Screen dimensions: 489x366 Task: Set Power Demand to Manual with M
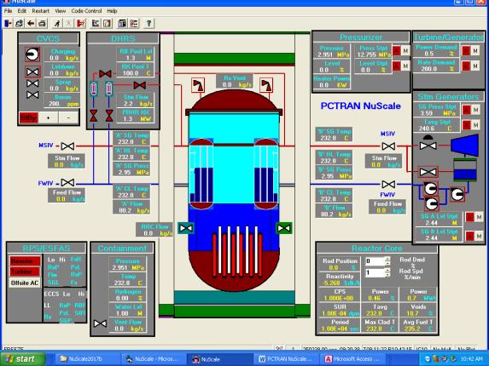[475, 50]
